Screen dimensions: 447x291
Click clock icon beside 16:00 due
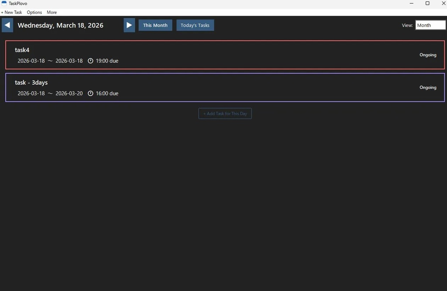[90, 93]
